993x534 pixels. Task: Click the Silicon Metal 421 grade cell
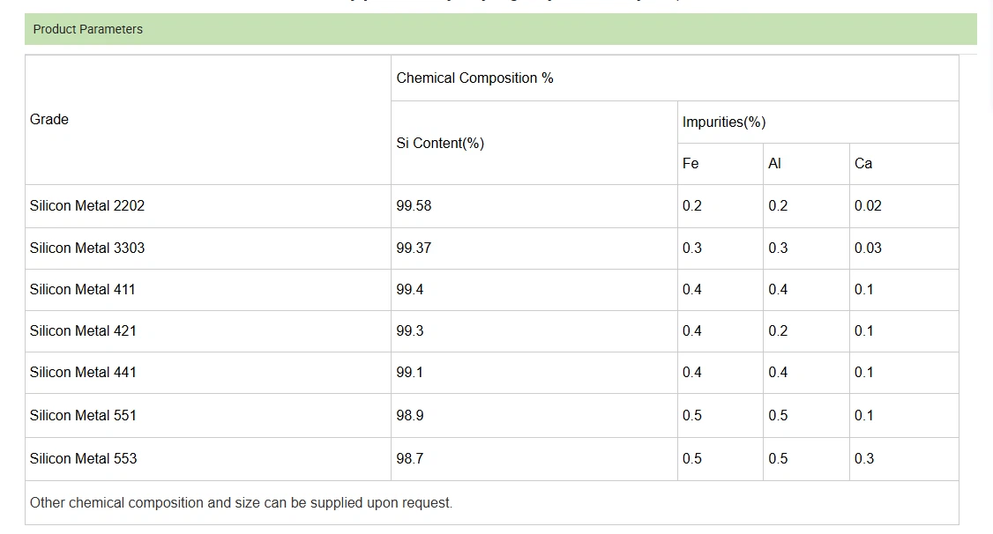pyautogui.click(x=83, y=331)
